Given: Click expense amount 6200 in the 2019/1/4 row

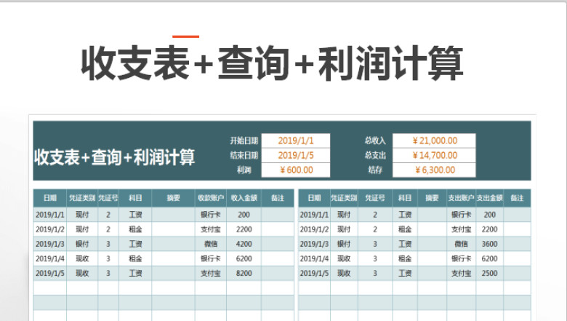Looking at the screenshot, I should point(490,258).
